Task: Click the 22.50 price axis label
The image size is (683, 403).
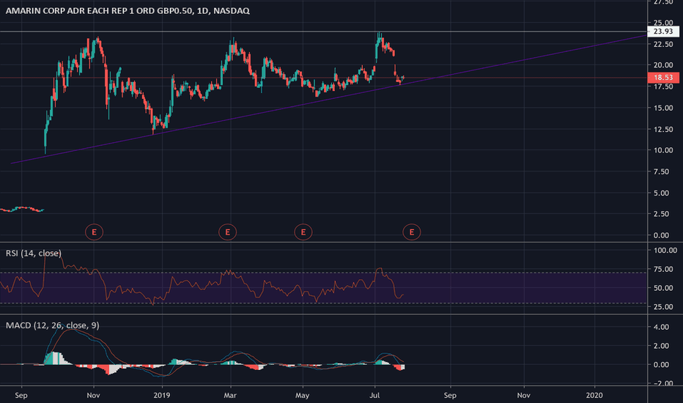Action: tap(663, 44)
